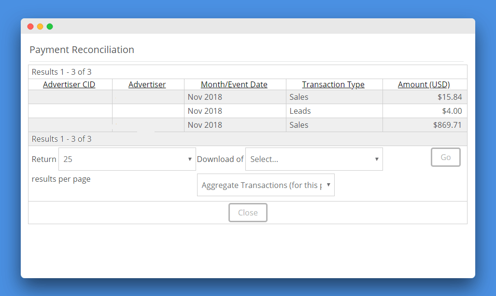Select the $15.84 amount cell

click(x=450, y=97)
